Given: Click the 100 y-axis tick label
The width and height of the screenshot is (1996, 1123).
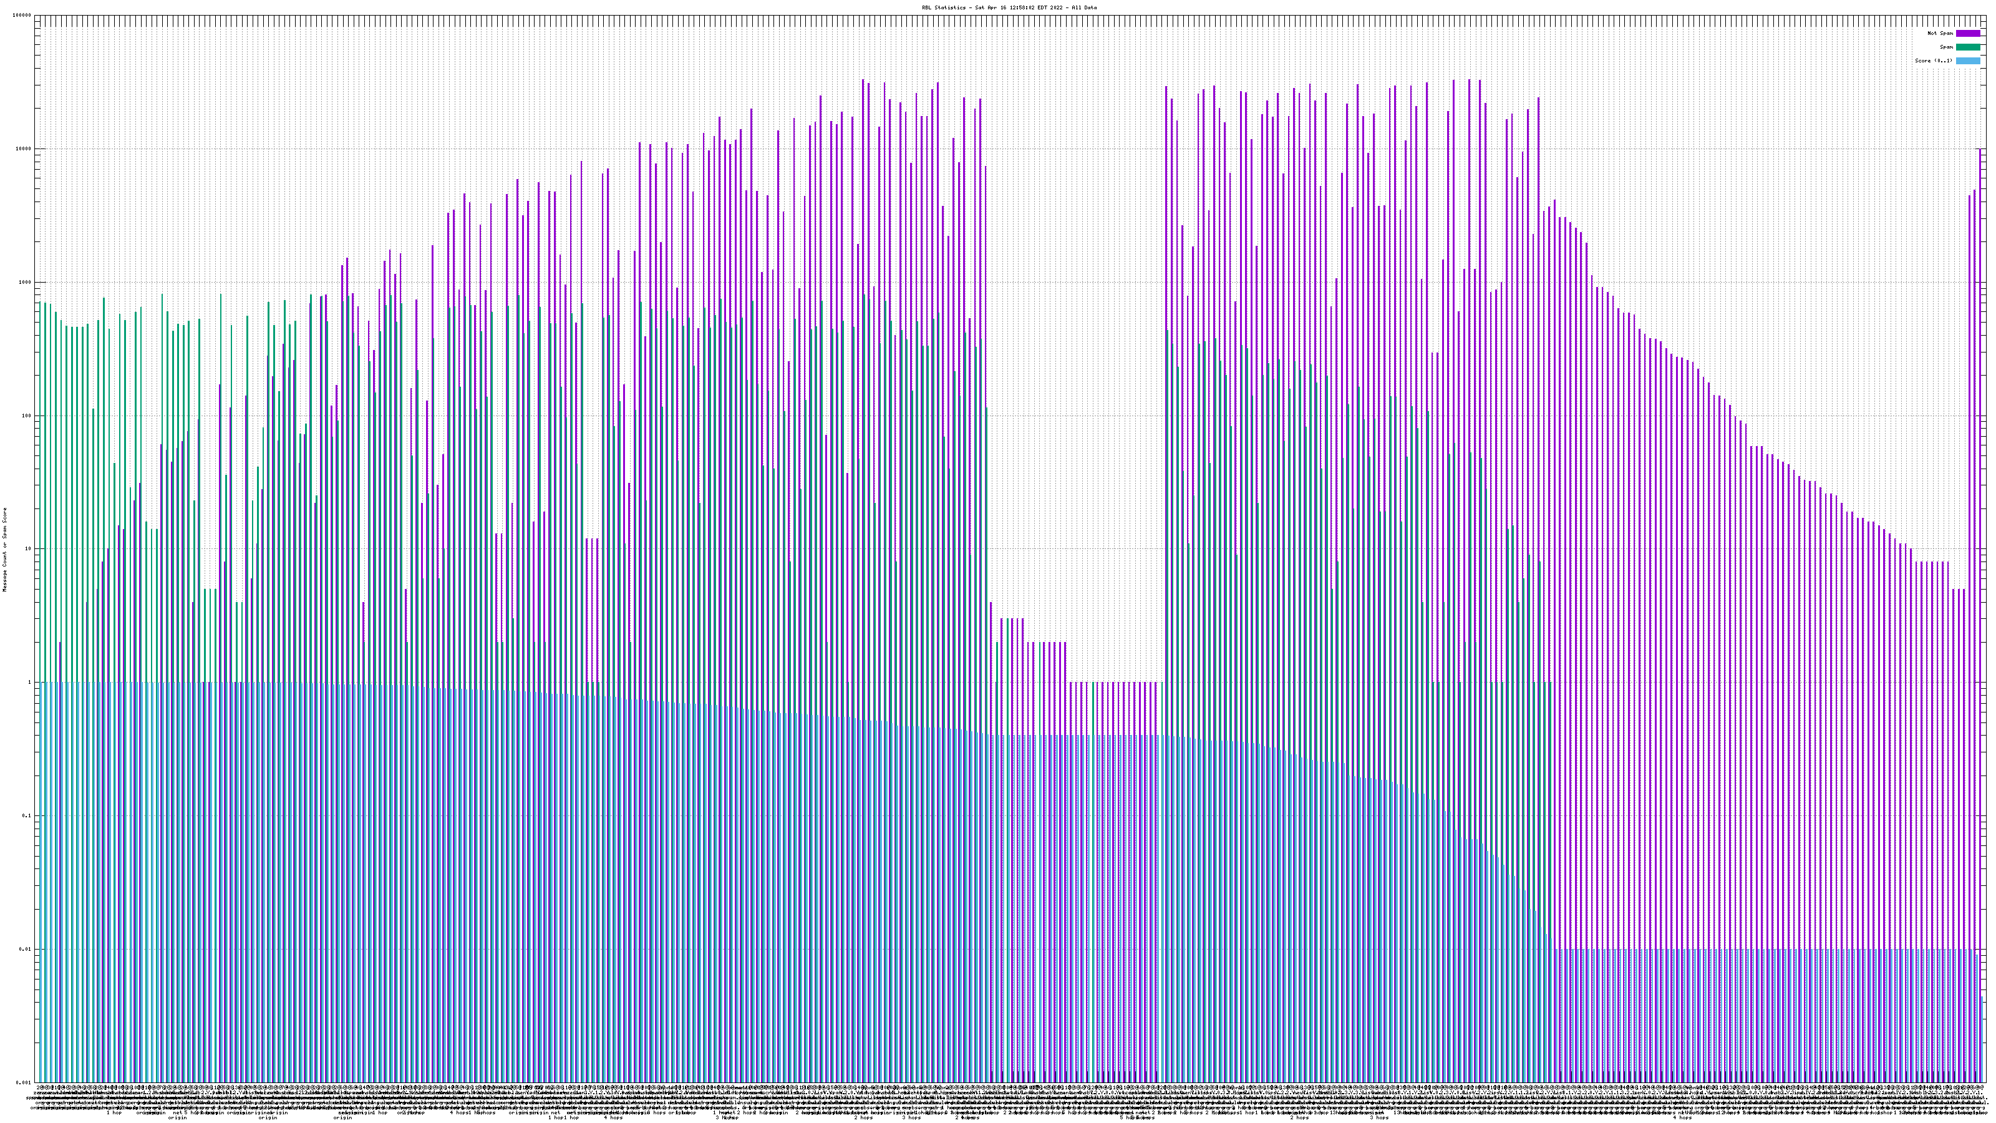Looking at the screenshot, I should [x=26, y=416].
